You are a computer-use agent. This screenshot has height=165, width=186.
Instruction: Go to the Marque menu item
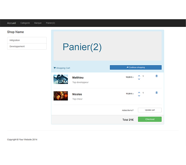pos(38,23)
